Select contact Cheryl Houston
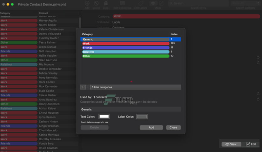This screenshot has height=152, width=262. (x=49, y=113)
